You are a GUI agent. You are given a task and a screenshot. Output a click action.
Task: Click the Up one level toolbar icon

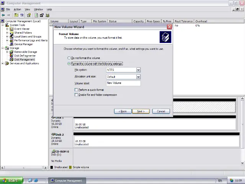16,15
